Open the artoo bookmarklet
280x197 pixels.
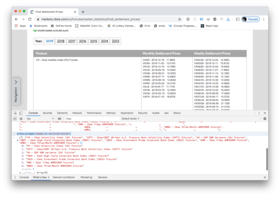pos(159,26)
